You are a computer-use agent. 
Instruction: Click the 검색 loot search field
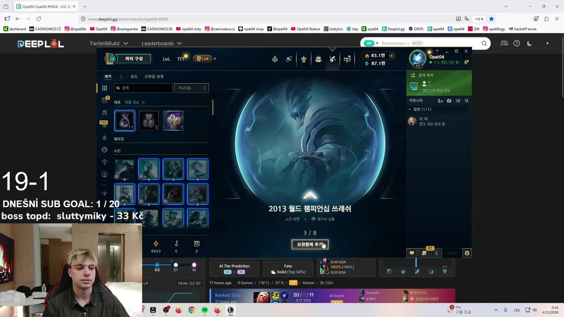point(143,88)
